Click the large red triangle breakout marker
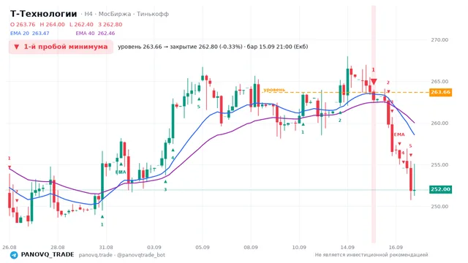 (x=374, y=82)
